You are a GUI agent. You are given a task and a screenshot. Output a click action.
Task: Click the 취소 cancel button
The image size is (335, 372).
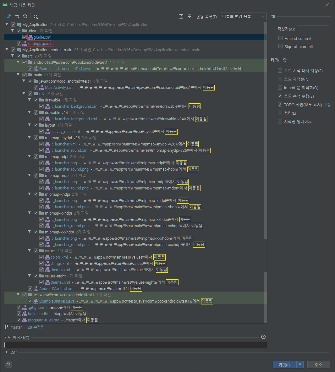point(319,364)
